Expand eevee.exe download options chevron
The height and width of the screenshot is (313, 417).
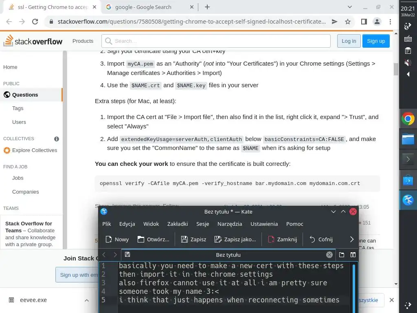click(x=87, y=300)
